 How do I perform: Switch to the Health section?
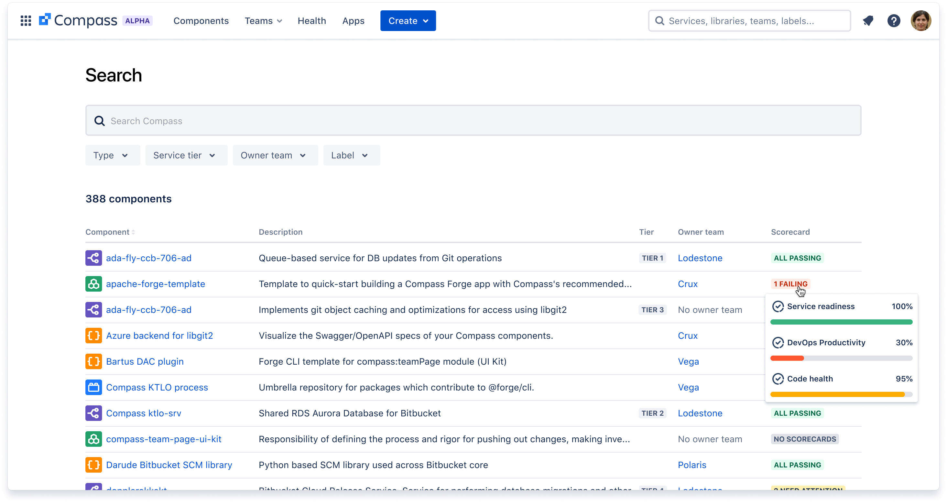pyautogui.click(x=312, y=21)
